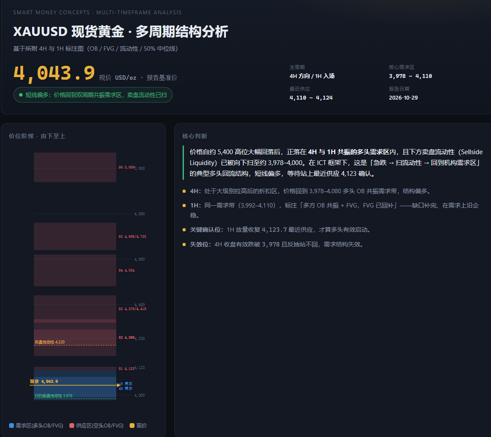Click the report title XAUUSD 现货黄金
491x437 pixels.
point(121,32)
